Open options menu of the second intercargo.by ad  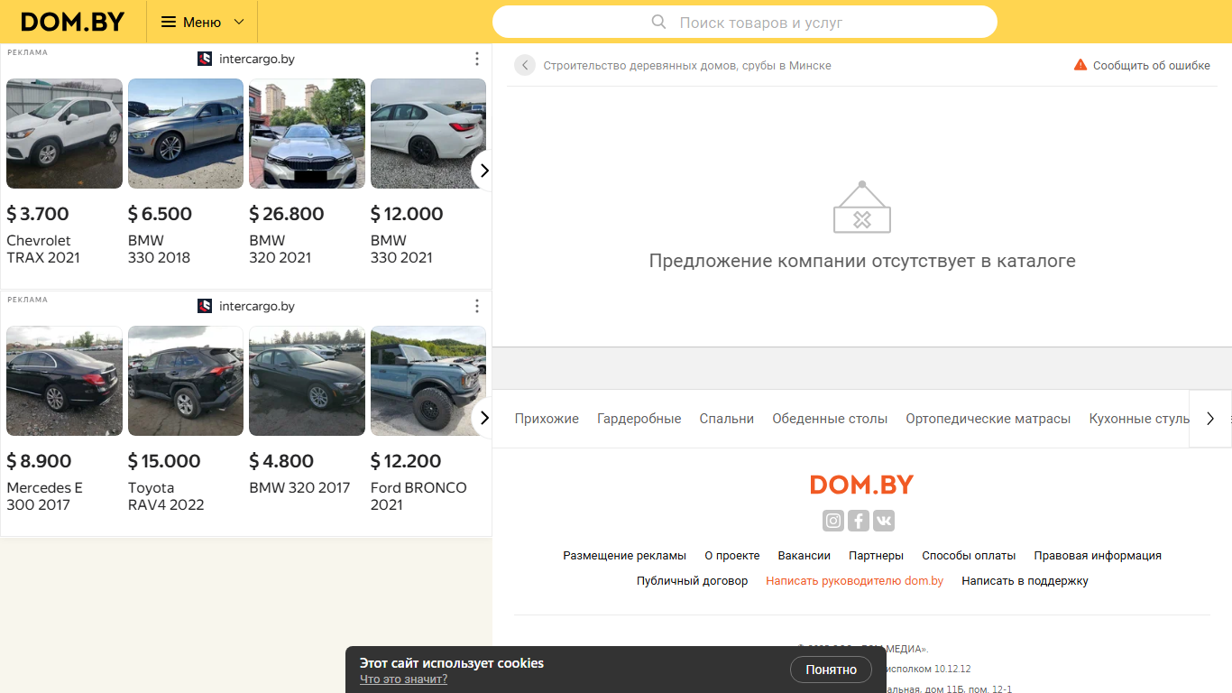tap(477, 306)
